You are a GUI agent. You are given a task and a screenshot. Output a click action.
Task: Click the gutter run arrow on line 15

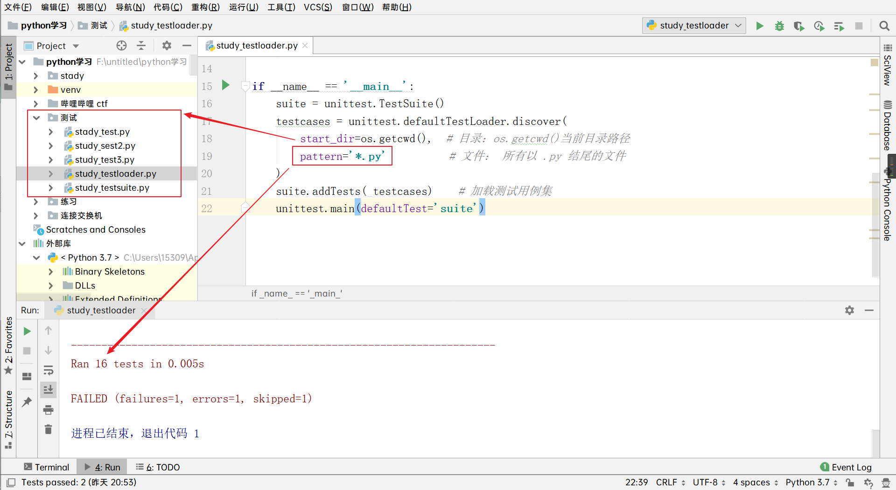tap(226, 85)
